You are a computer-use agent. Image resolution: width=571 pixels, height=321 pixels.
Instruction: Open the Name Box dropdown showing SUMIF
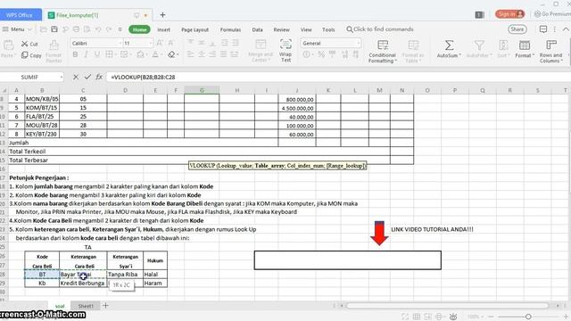click(x=62, y=78)
